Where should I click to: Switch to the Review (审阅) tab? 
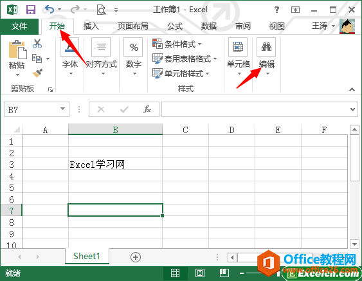pos(243,26)
